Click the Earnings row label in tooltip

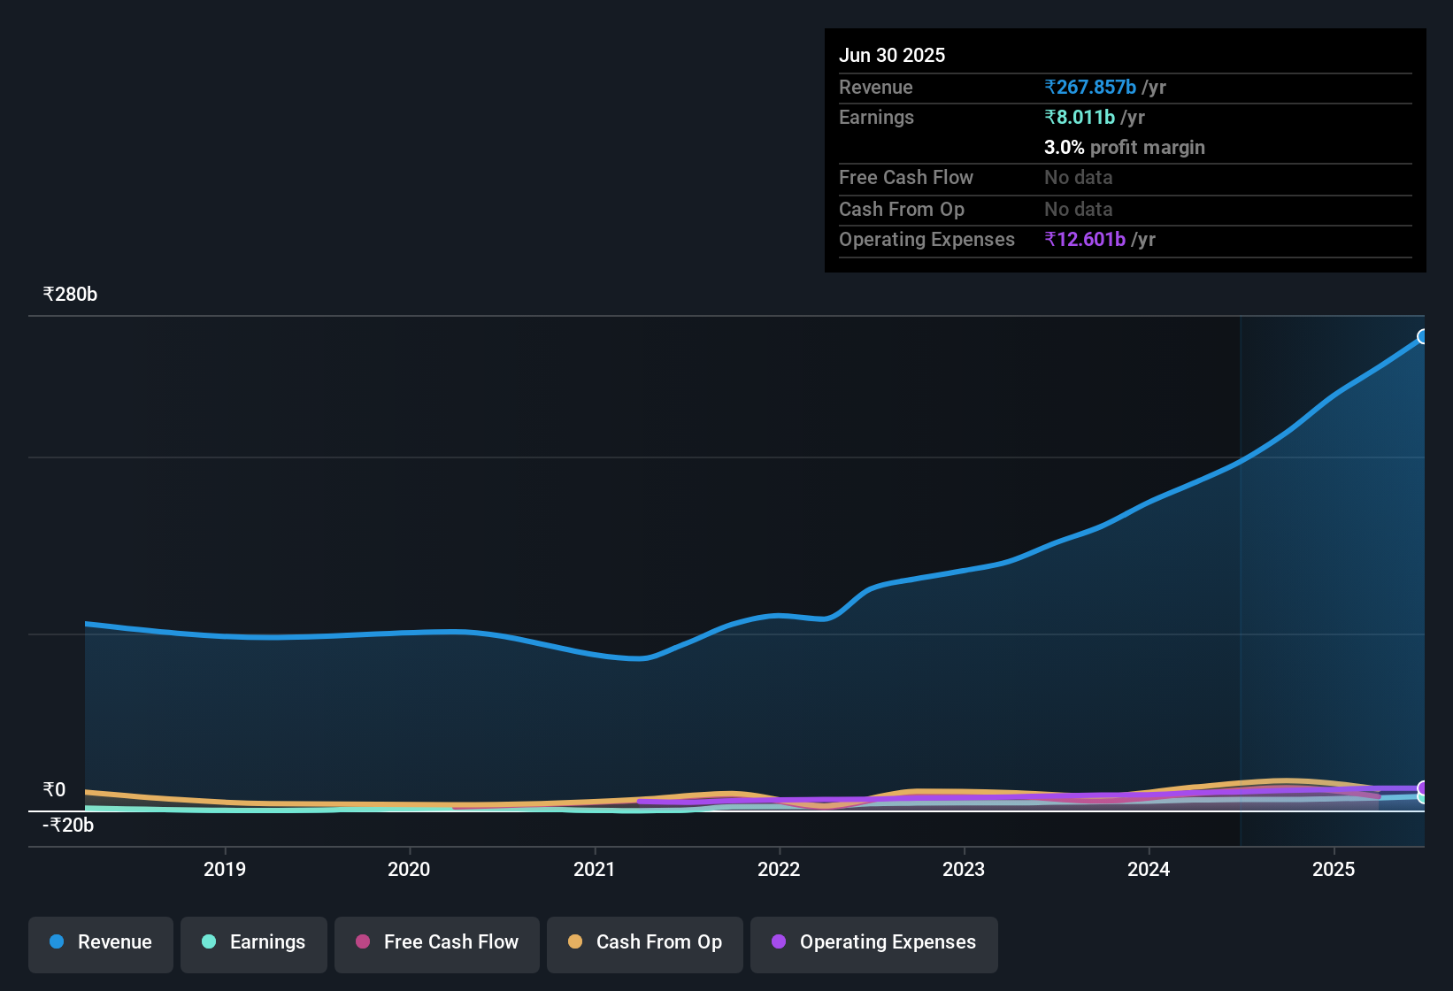(x=876, y=117)
